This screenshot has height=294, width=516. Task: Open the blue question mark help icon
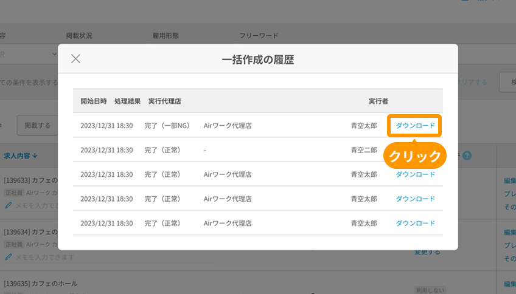tap(467, 156)
